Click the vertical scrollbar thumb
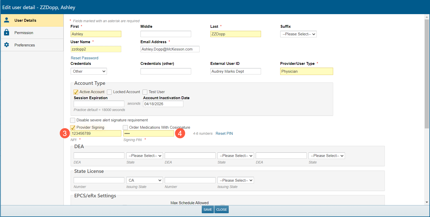This screenshot has height=217, width=430. tap(427, 73)
